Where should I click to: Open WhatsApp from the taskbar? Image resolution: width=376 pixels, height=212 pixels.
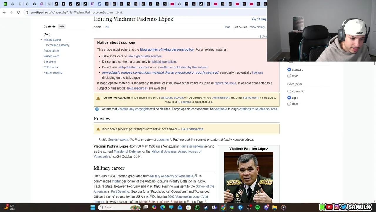pyautogui.click(x=197, y=207)
